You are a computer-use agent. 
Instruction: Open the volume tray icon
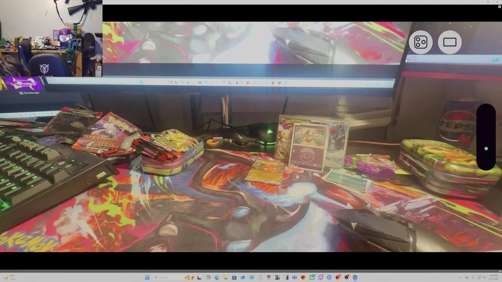coord(484,277)
